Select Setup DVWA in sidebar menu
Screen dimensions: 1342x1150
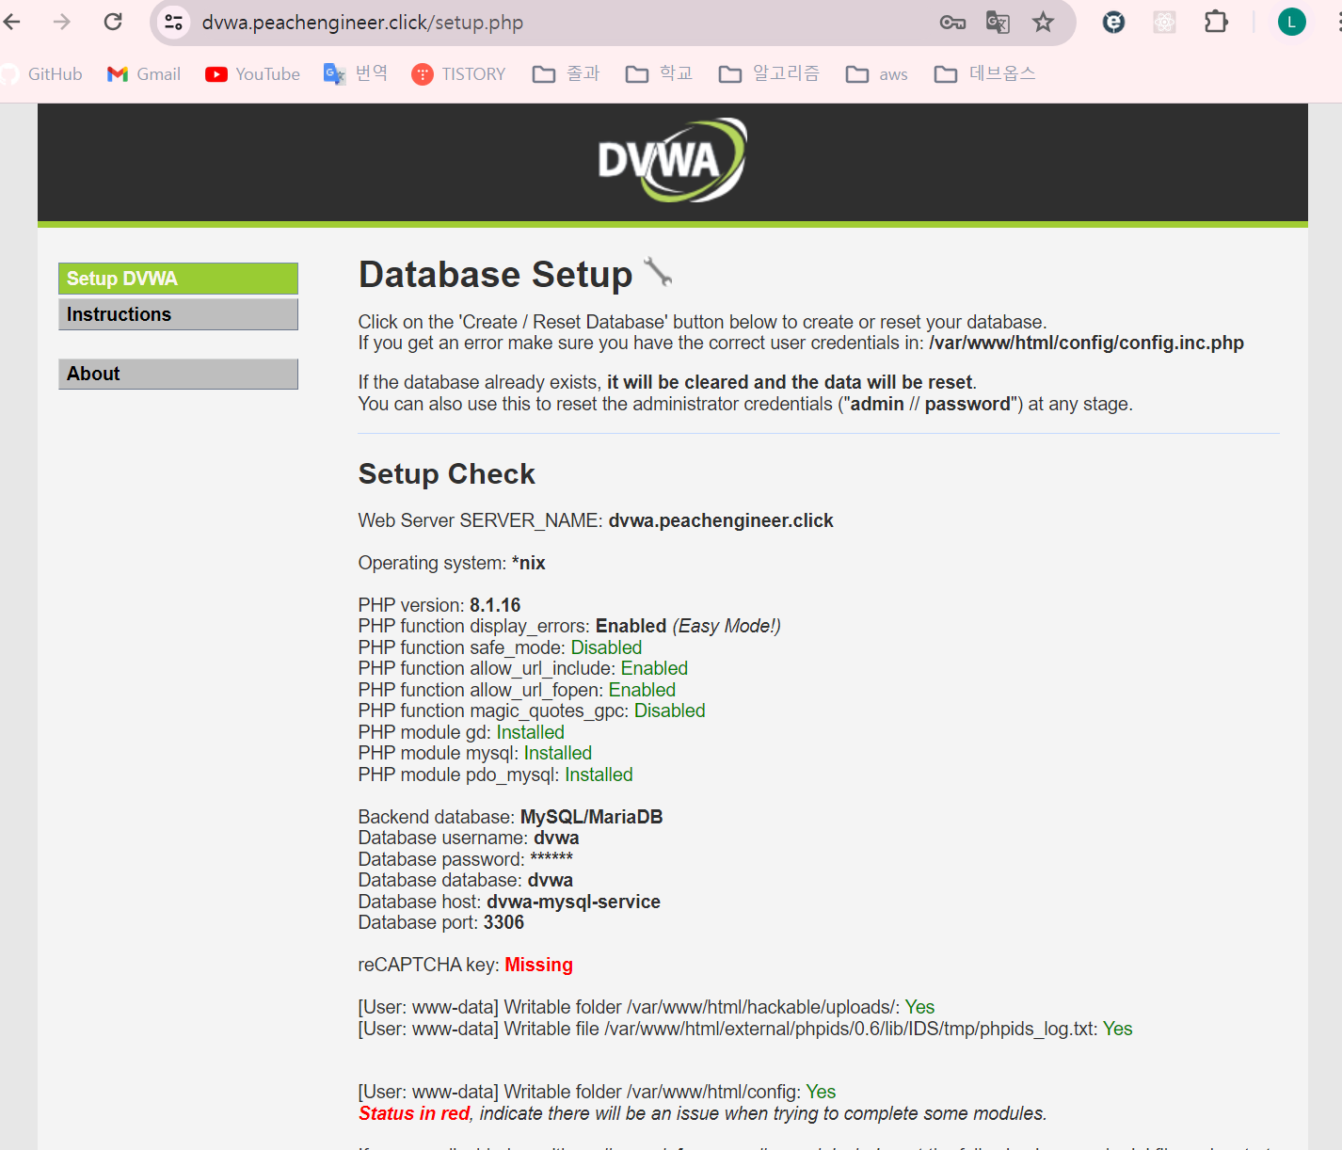pos(178,279)
